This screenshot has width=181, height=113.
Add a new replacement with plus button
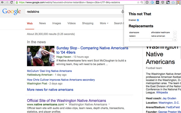[x=175, y=40]
